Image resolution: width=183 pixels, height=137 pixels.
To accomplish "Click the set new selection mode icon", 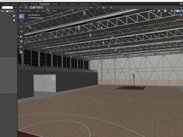I will (31, 8).
